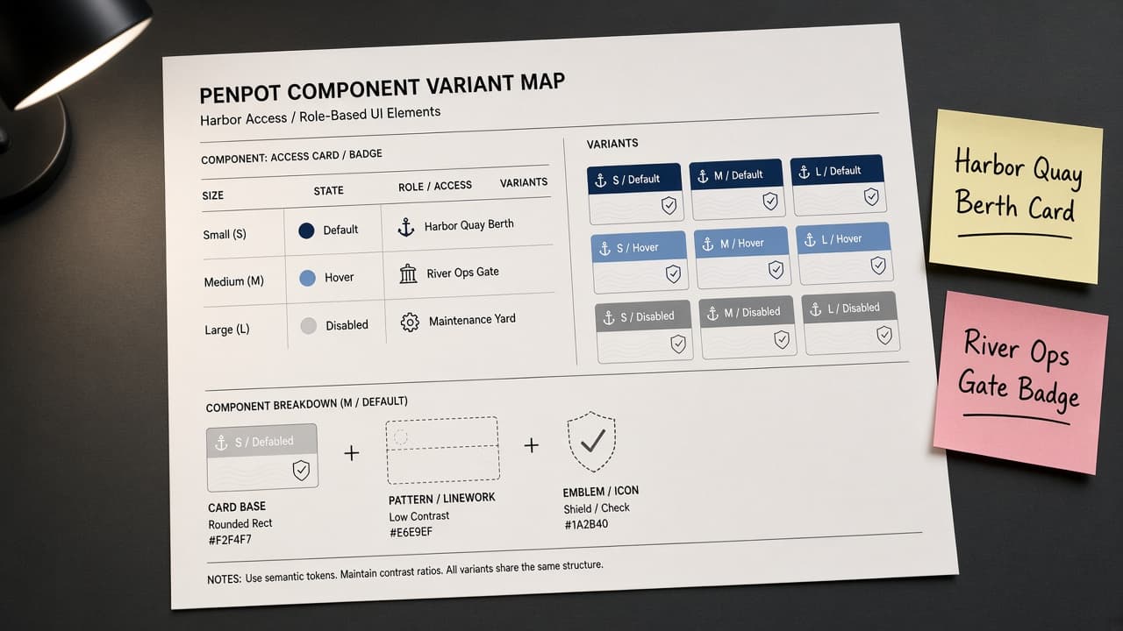Click the COMPONENT: ACCESS CARD / BADGE heading
Viewport: 1123px width, 631px height.
[291, 157]
